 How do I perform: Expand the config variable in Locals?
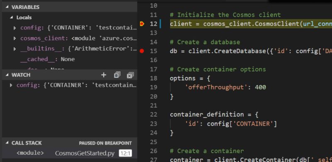pyautogui.click(x=15, y=28)
